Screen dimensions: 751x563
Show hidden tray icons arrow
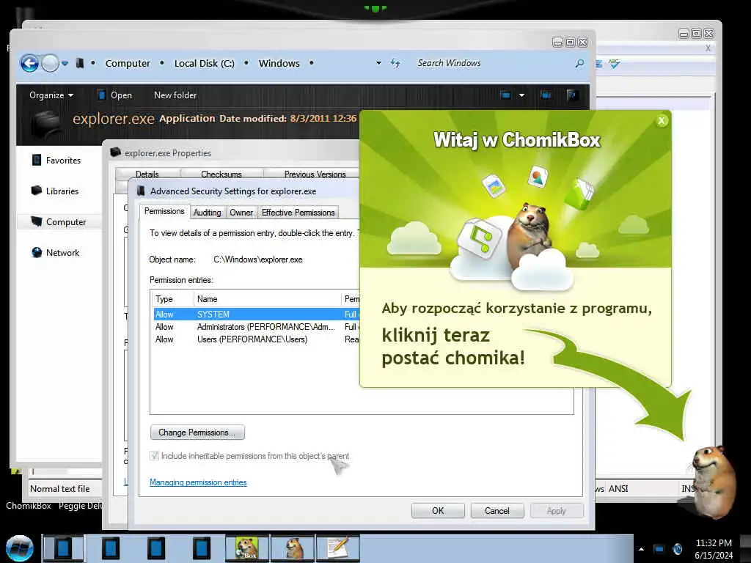(x=641, y=549)
